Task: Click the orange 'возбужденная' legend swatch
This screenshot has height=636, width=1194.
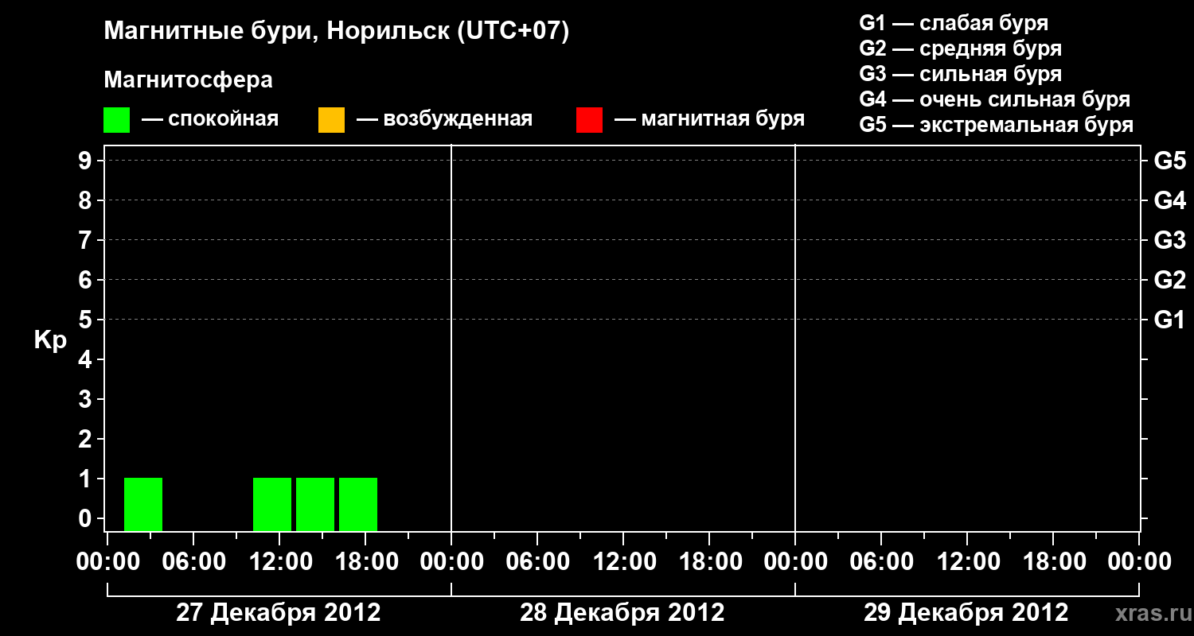Action: pyautogui.click(x=331, y=119)
